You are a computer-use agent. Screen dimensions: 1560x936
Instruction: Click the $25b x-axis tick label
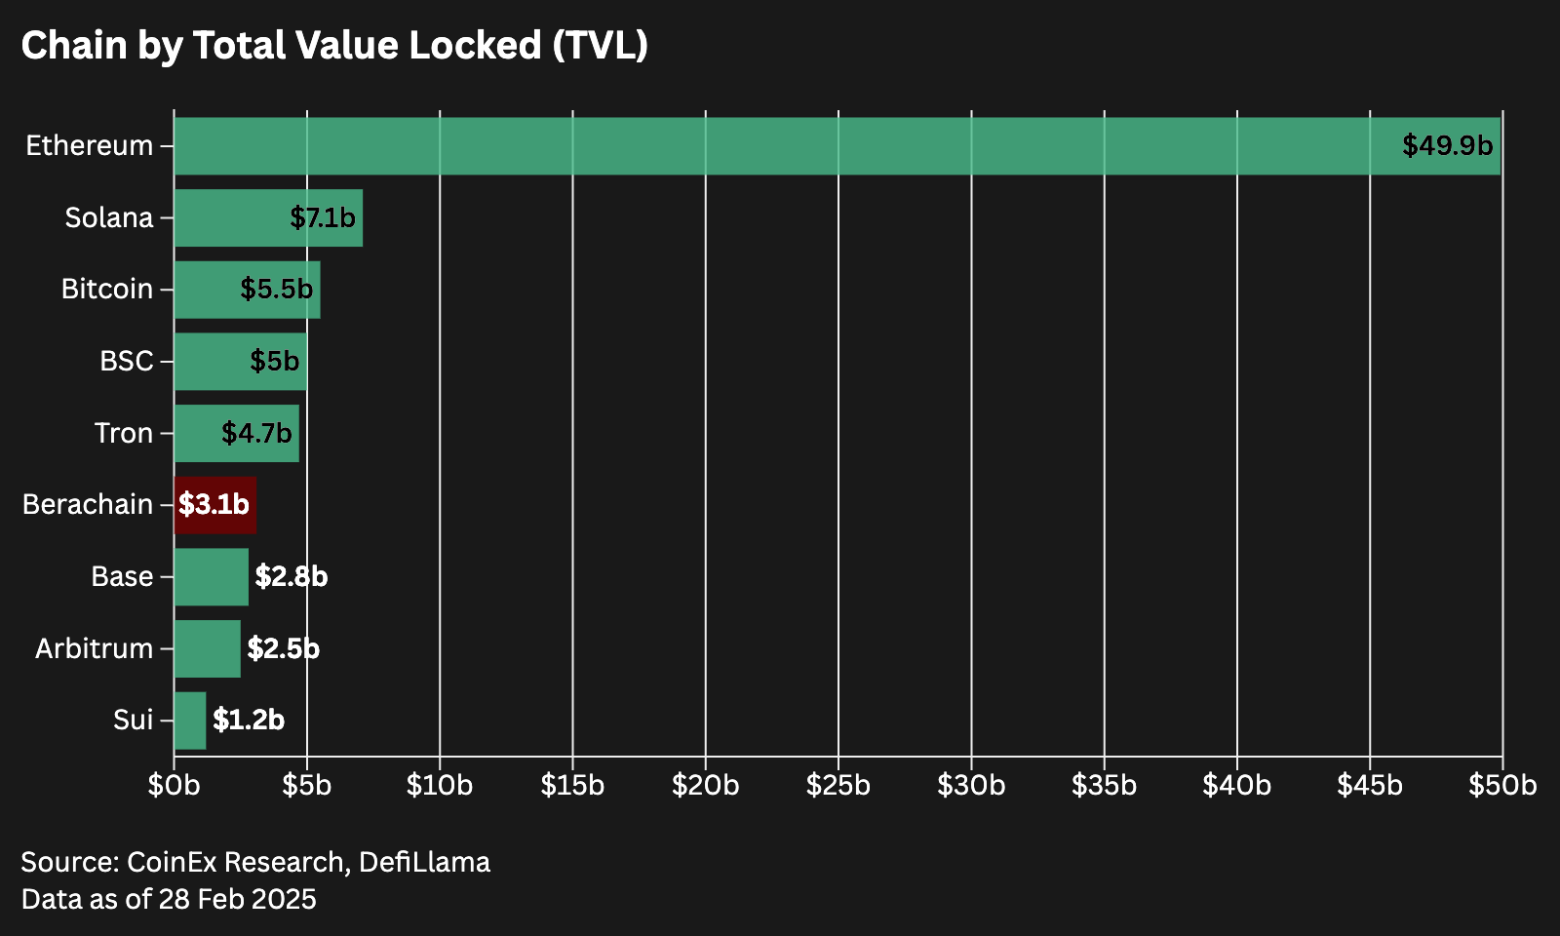838,786
